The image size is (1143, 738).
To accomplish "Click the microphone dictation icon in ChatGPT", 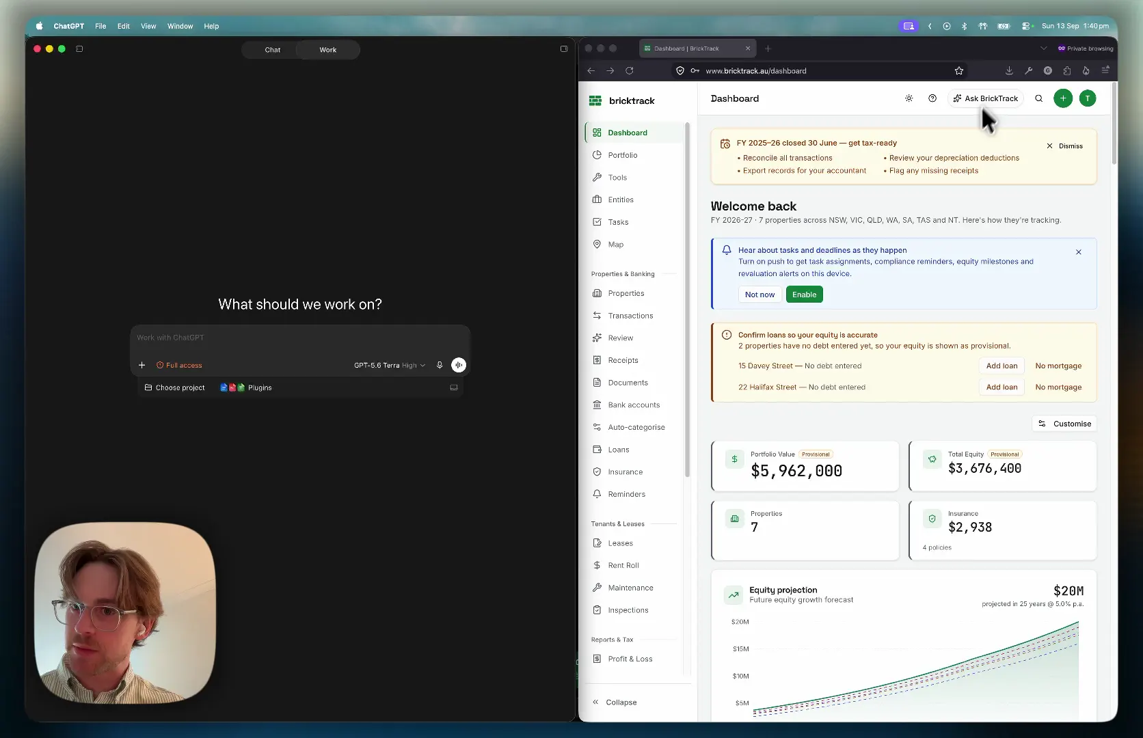I will click(440, 365).
